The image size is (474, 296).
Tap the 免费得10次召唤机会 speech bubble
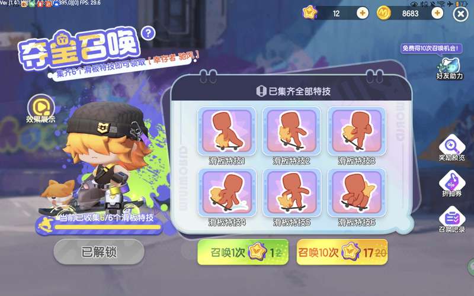(431, 49)
